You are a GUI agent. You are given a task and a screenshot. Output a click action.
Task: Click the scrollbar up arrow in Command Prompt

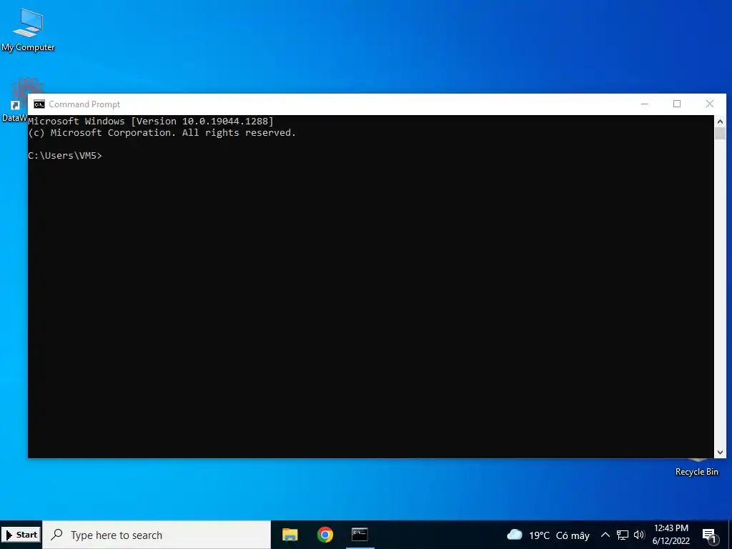coord(720,122)
